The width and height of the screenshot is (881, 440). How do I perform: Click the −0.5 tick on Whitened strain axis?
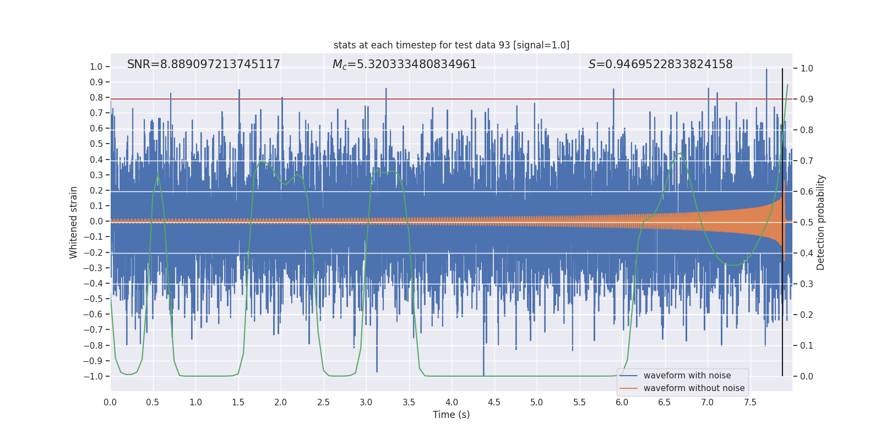click(93, 299)
